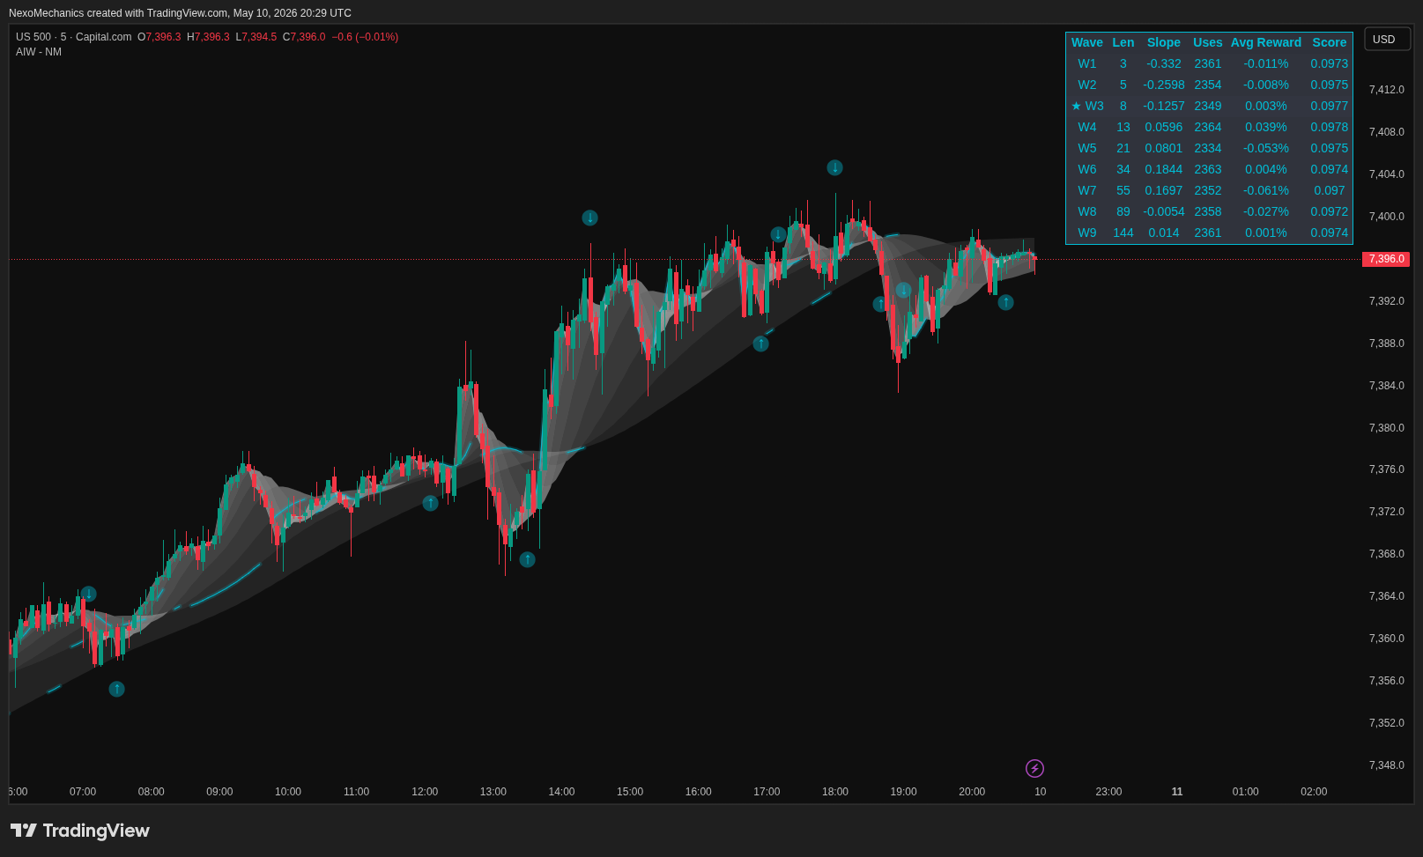The image size is (1423, 857).
Task: Click the 7,348.0 price axis label
Action: click(x=1387, y=765)
